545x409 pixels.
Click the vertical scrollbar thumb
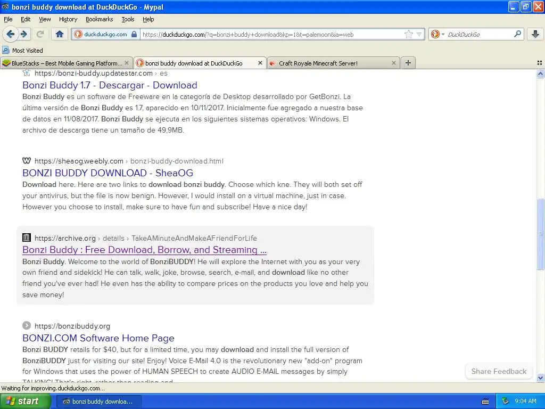coord(540,234)
